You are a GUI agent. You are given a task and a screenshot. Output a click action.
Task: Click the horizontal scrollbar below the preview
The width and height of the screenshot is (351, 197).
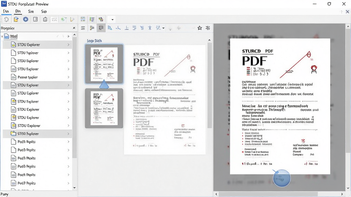point(268,194)
